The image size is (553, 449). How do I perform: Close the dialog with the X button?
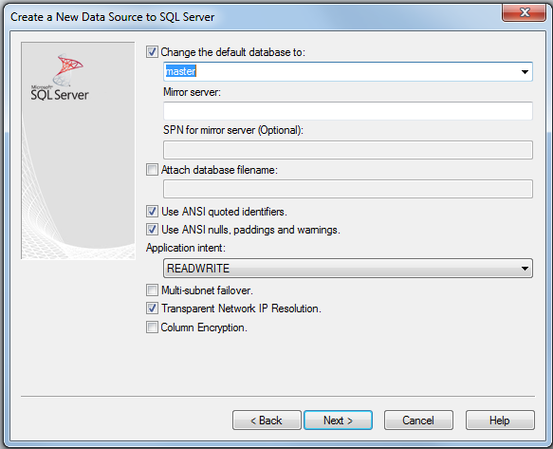click(x=525, y=13)
